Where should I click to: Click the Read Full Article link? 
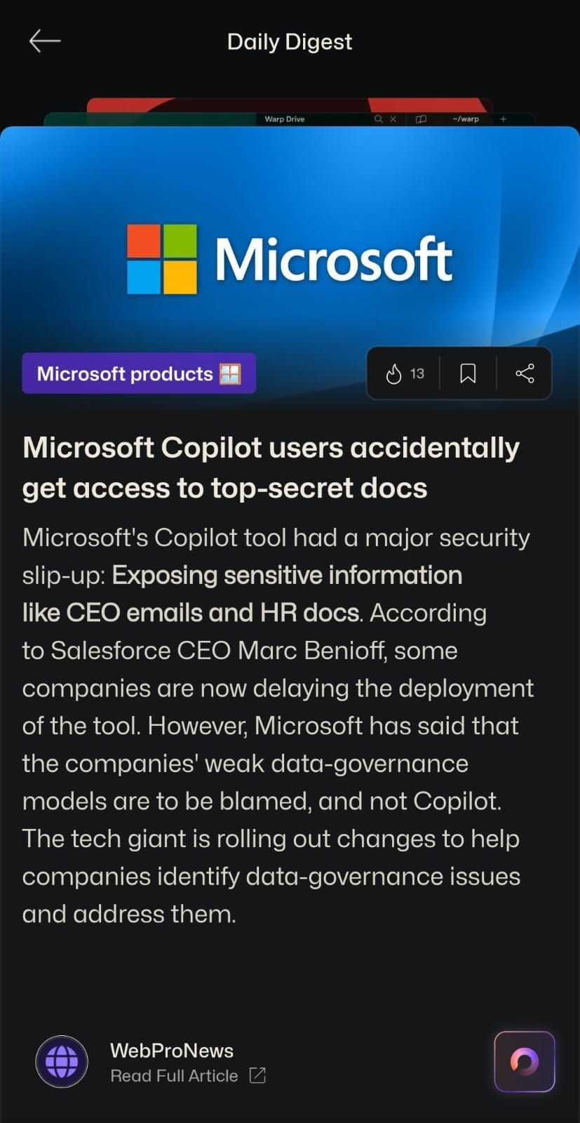pos(174,1075)
